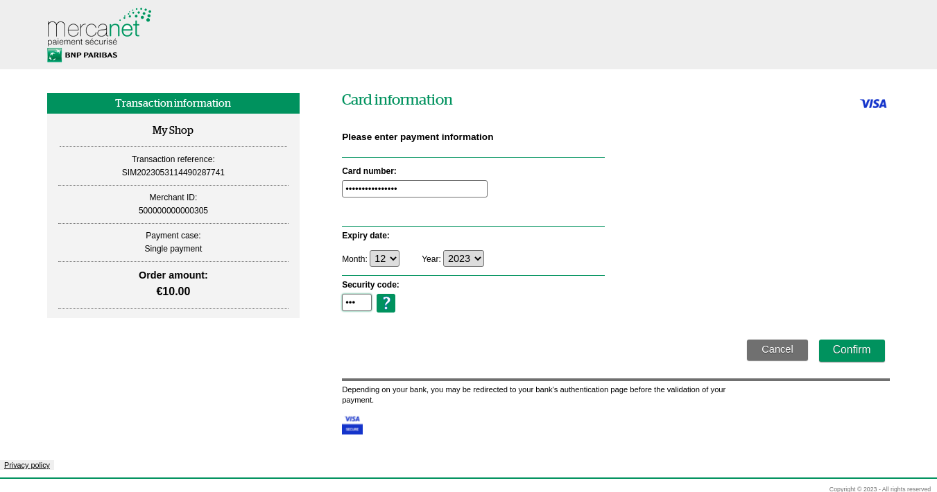Click the Merchant ID number 500000000000305
937x492 pixels.
(173, 211)
